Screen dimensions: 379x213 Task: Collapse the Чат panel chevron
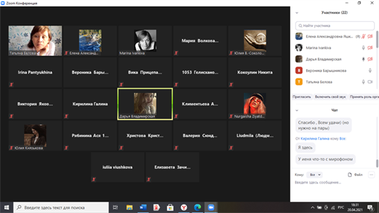click(x=297, y=110)
